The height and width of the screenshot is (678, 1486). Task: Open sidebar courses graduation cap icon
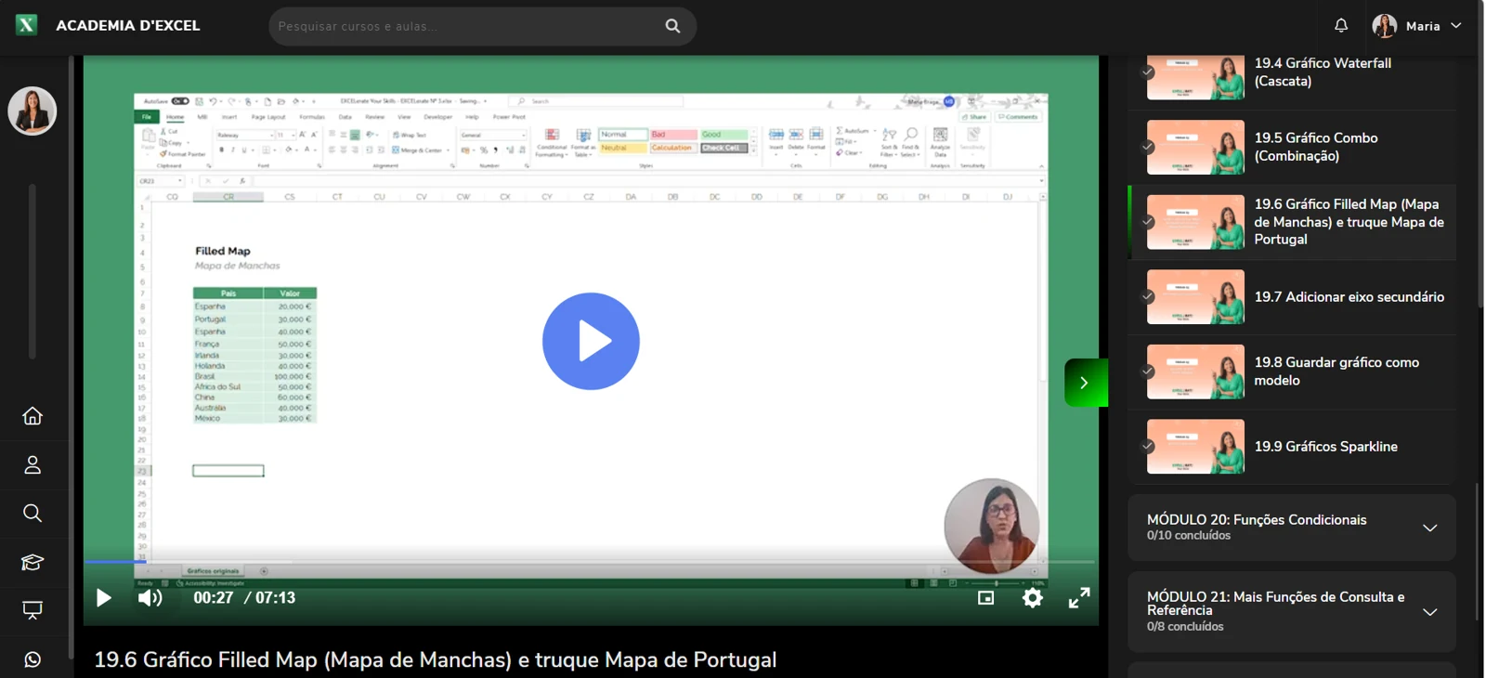pos(33,562)
